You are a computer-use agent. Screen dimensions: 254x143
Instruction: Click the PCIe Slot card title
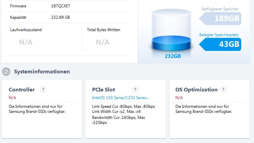point(103,89)
